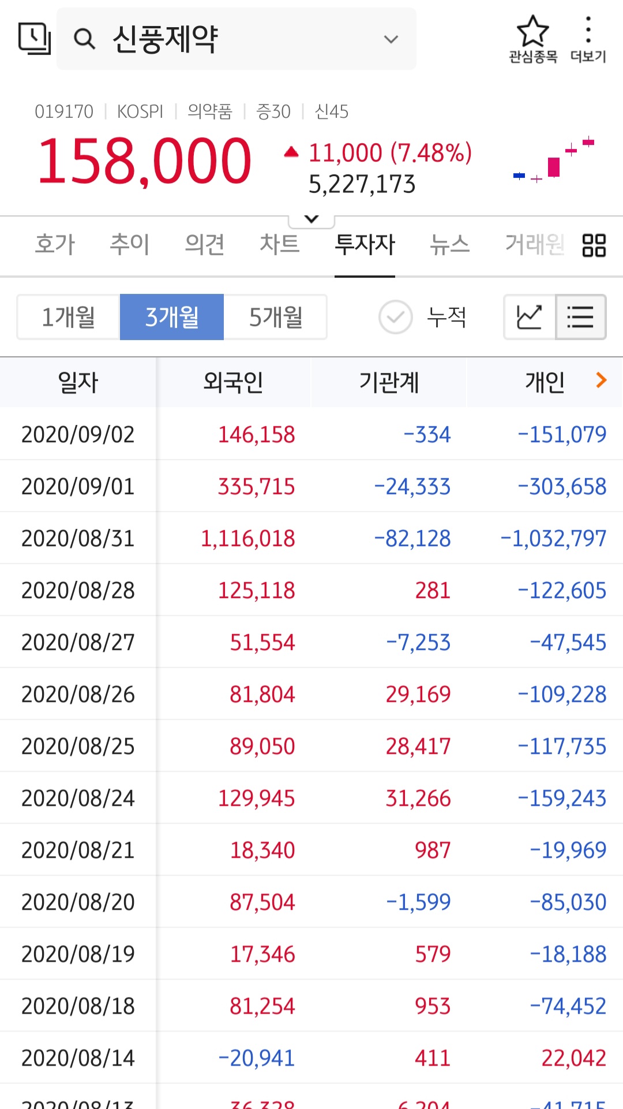
Task: Tap the mini candlestick chart thumbnail
Action: [x=554, y=161]
